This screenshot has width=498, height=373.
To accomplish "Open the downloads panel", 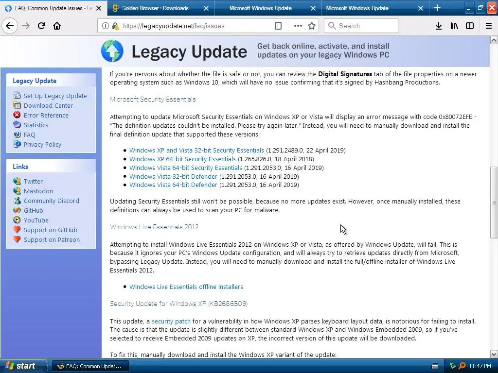I will [438, 26].
